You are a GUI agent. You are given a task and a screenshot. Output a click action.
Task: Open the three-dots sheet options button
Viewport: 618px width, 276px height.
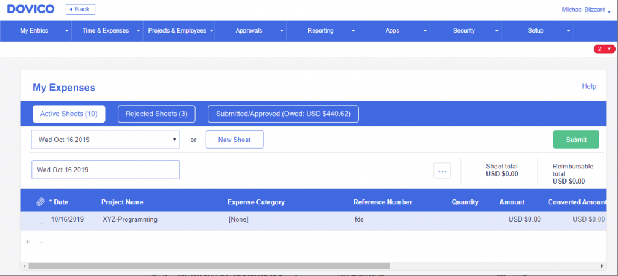[x=442, y=171]
